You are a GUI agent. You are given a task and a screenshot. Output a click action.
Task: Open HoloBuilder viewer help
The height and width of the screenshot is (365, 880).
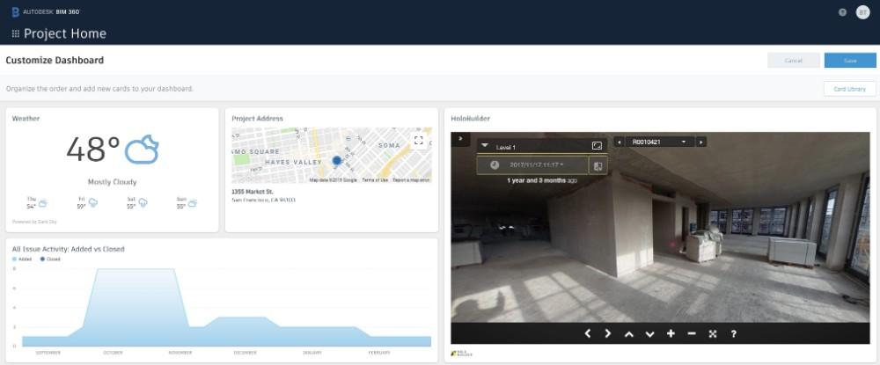pos(734,333)
